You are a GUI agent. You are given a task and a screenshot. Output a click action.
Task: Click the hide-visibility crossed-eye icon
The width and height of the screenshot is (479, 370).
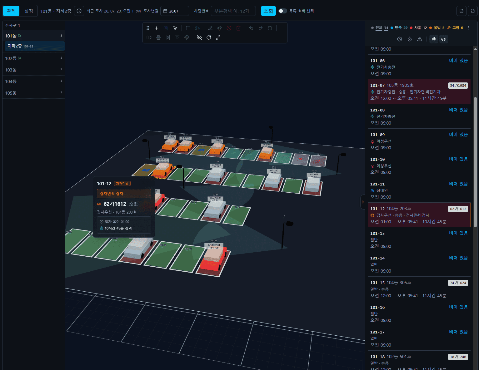click(x=199, y=37)
